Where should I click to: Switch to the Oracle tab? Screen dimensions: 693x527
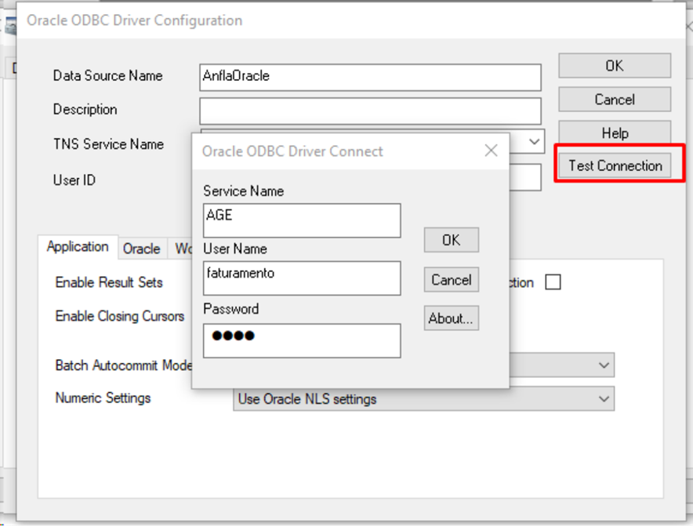tap(142, 249)
